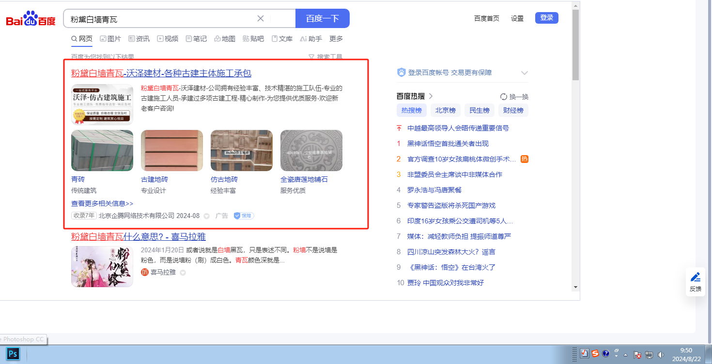The height and width of the screenshot is (364, 712).
Task: Click the shield icon by 登录百度帐号
Action: coord(401,73)
